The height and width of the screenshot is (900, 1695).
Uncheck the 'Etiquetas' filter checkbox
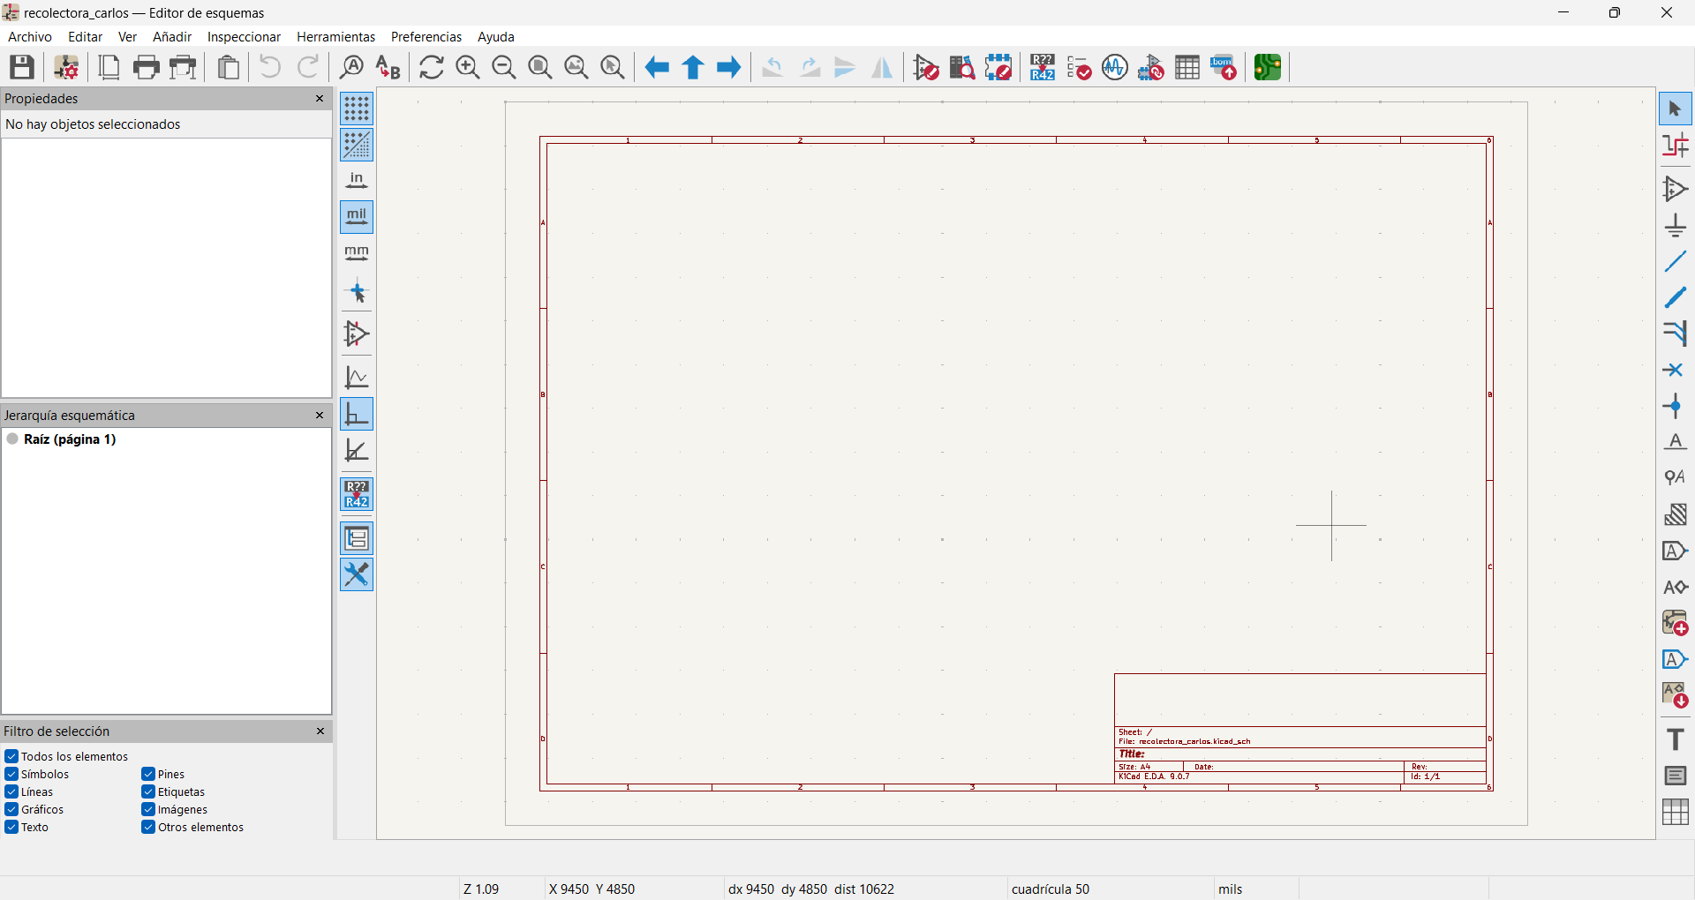148,791
